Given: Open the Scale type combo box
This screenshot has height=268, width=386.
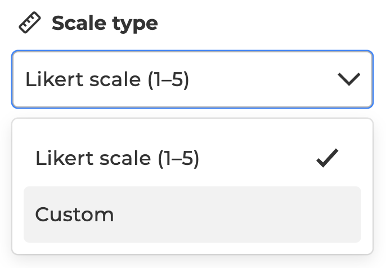Looking at the screenshot, I should (192, 79).
